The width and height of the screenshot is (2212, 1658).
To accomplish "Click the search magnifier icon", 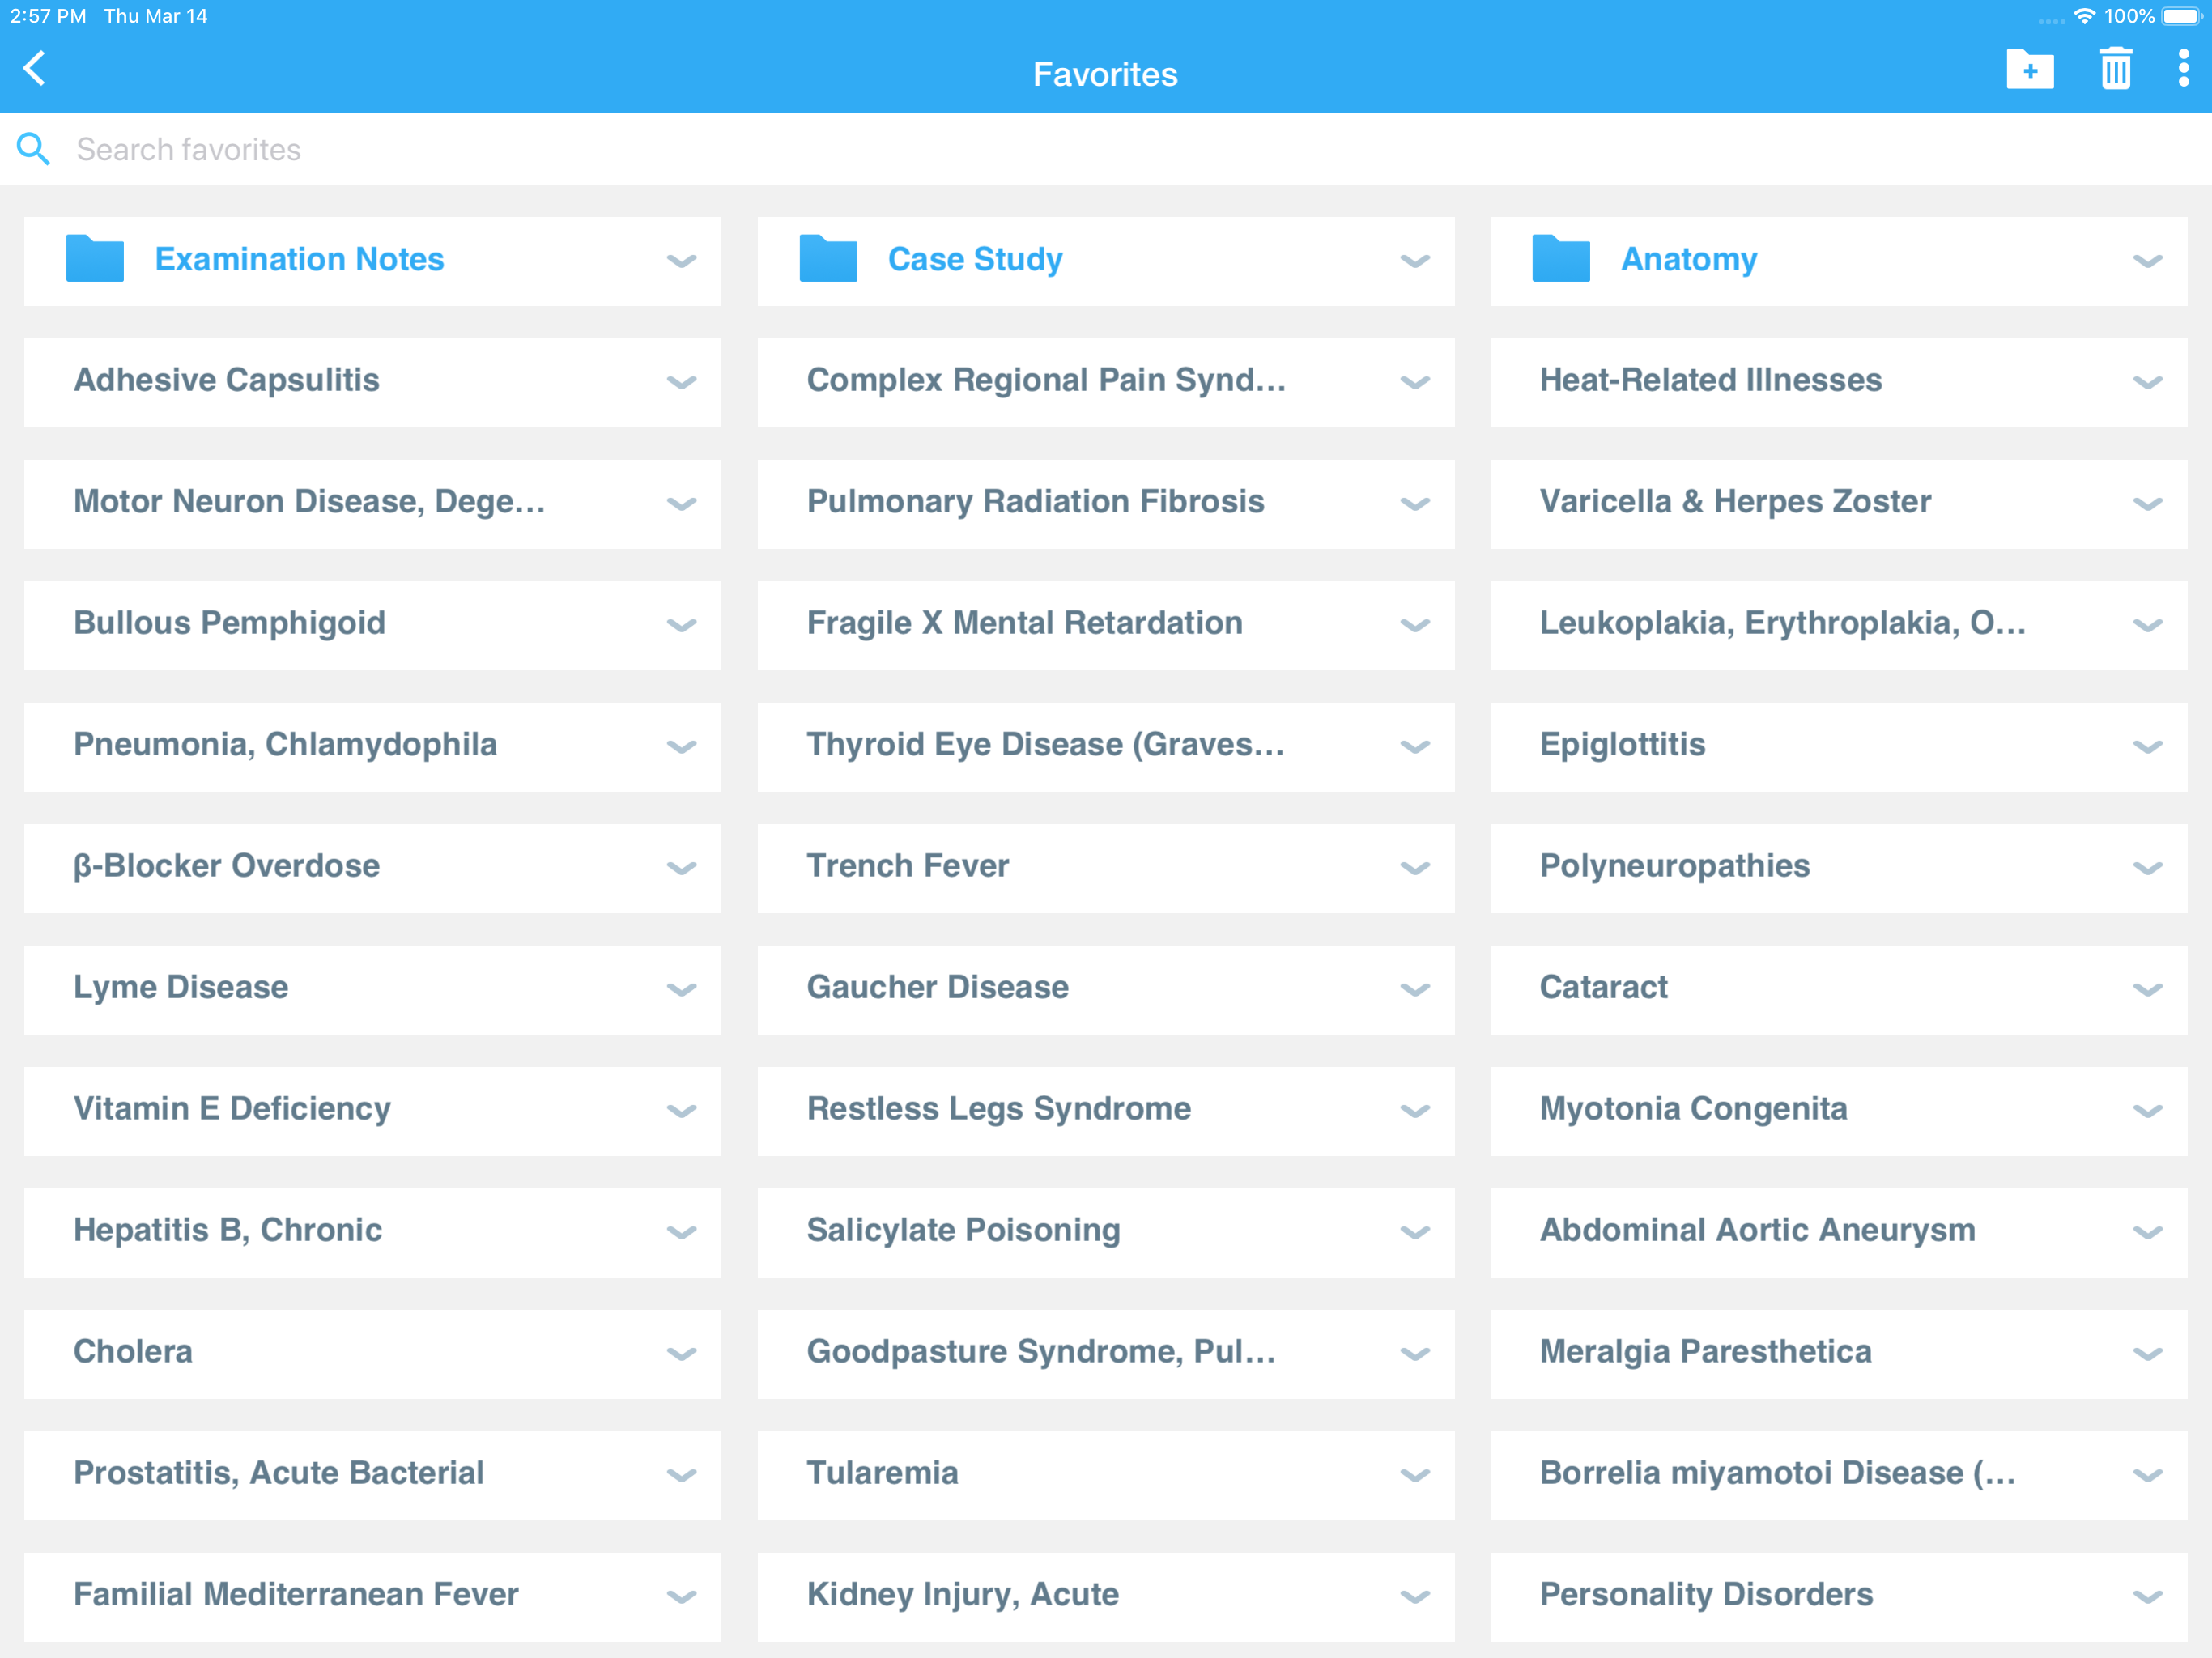I will 33,149.
